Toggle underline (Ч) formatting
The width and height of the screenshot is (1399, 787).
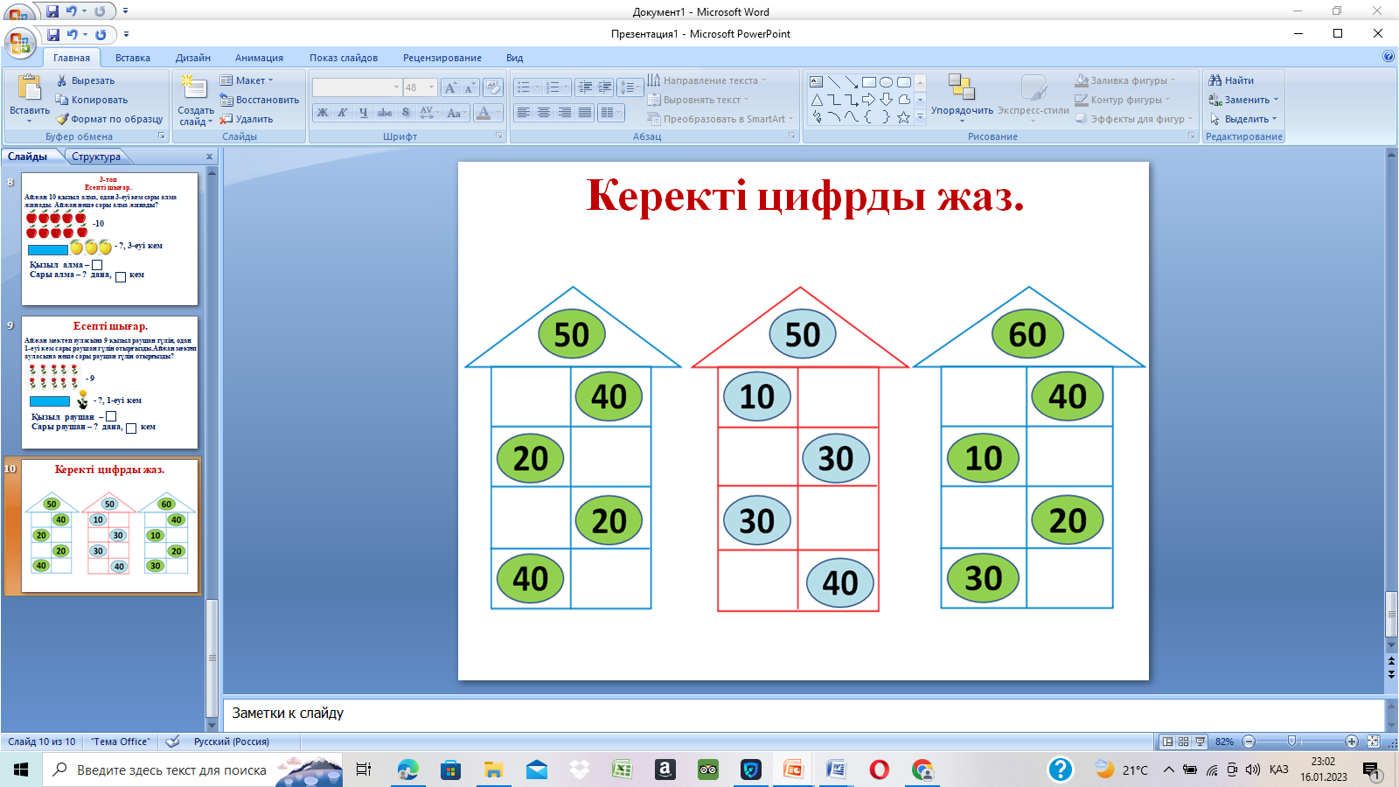click(363, 113)
